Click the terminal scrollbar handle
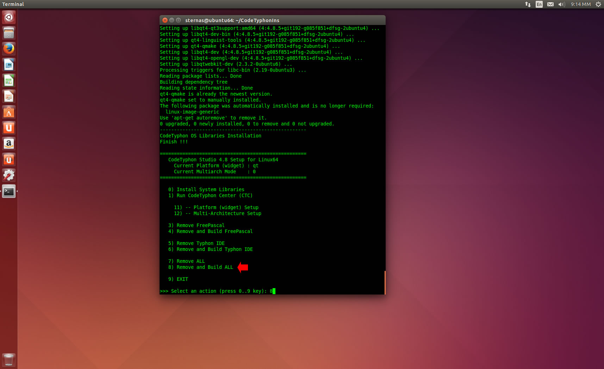 click(385, 283)
